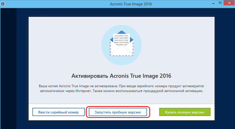The height and width of the screenshot is (129, 235).
Task: Click 'Купить полную версию' green button
Action: tap(185, 112)
